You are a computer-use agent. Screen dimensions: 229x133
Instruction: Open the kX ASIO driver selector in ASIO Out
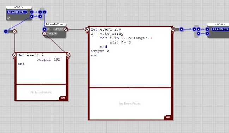point(220,29)
